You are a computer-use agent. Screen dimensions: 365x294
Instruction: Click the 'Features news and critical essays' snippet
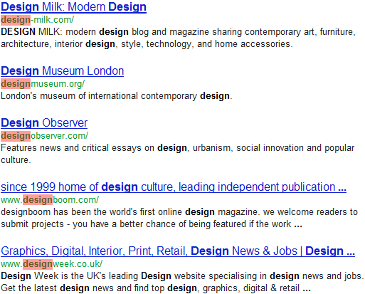pos(178,154)
